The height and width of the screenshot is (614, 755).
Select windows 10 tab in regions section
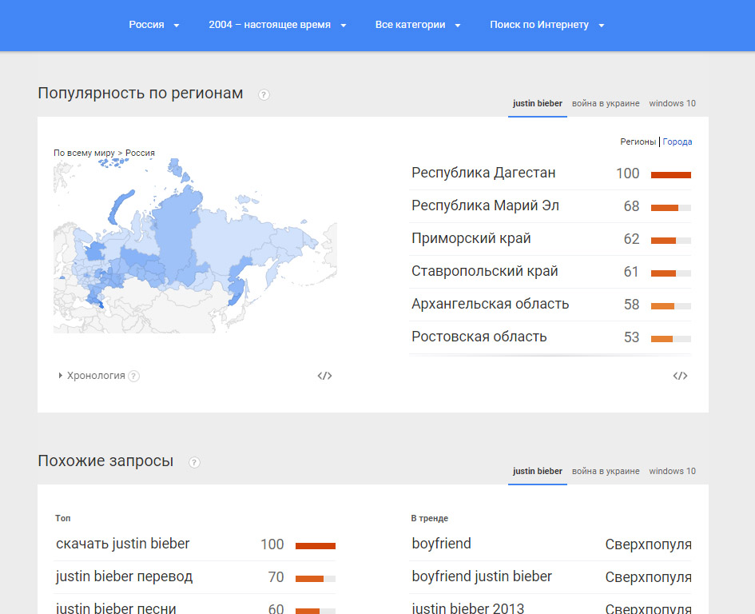click(672, 104)
